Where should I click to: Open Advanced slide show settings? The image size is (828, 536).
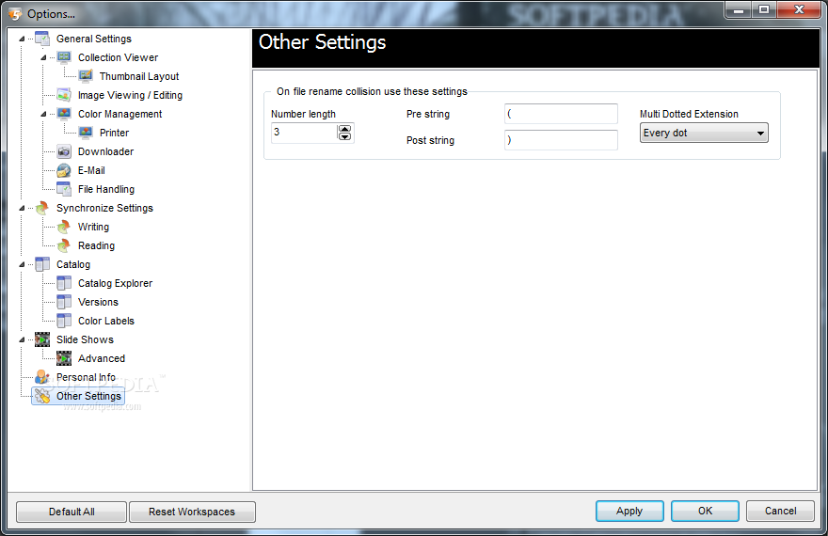coord(102,358)
